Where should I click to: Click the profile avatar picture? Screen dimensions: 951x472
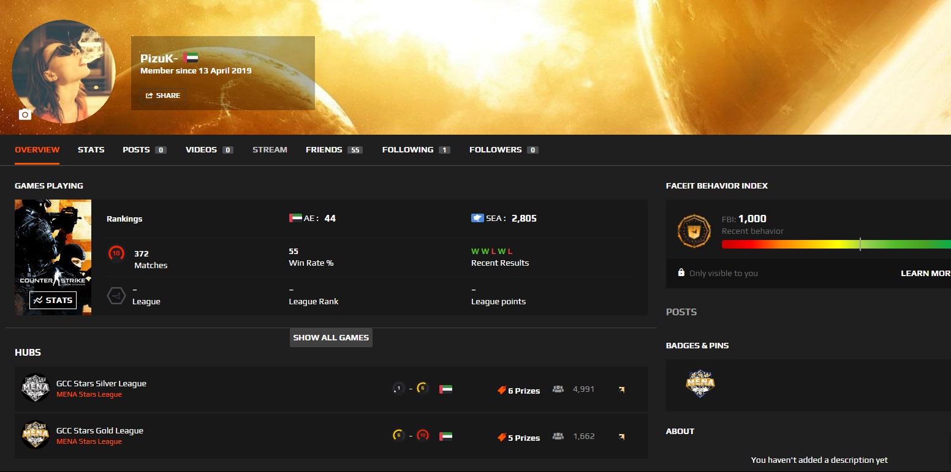(x=64, y=72)
